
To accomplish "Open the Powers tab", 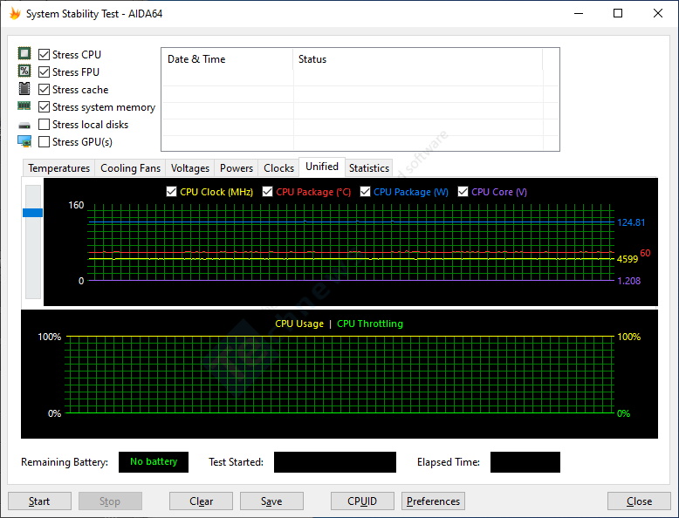I will [x=237, y=168].
